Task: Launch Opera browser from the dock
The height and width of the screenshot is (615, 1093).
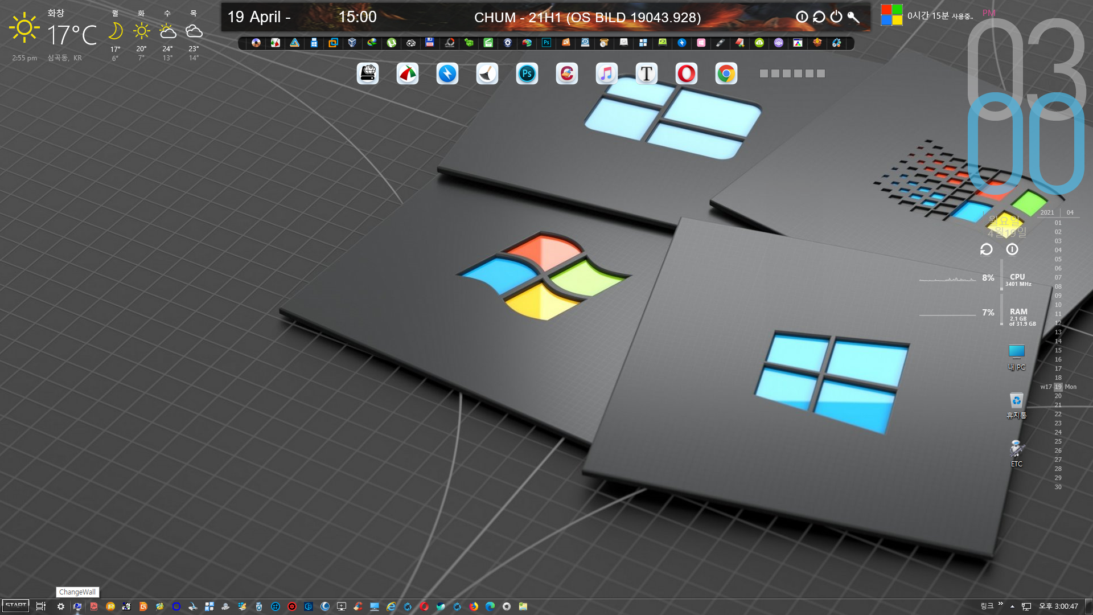Action: pos(687,73)
